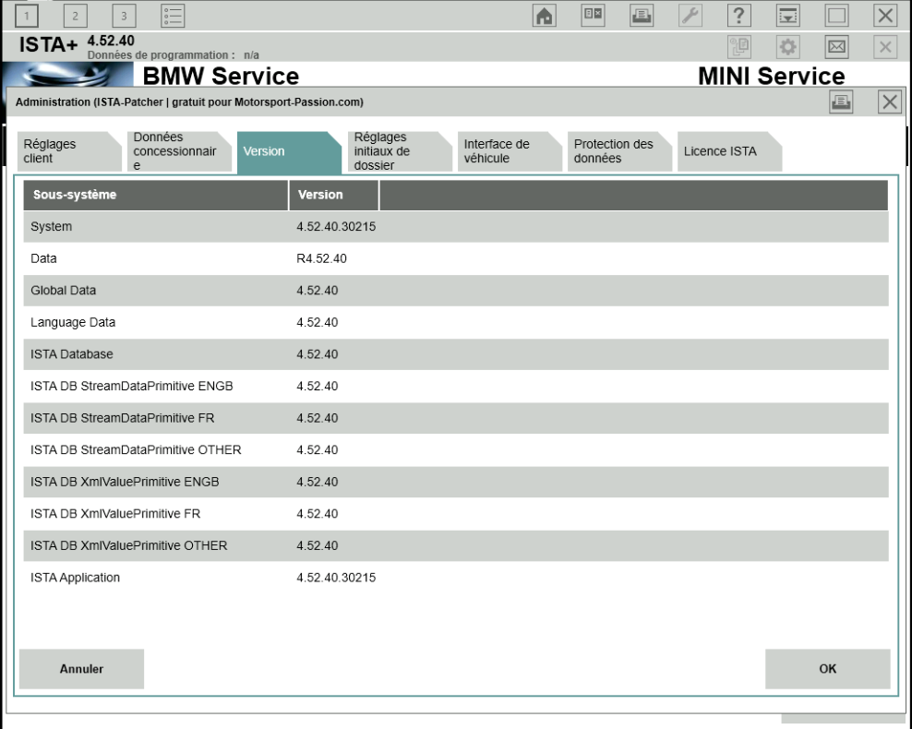The width and height of the screenshot is (912, 729).
Task: Print the Administration dialog contents
Action: (x=841, y=102)
